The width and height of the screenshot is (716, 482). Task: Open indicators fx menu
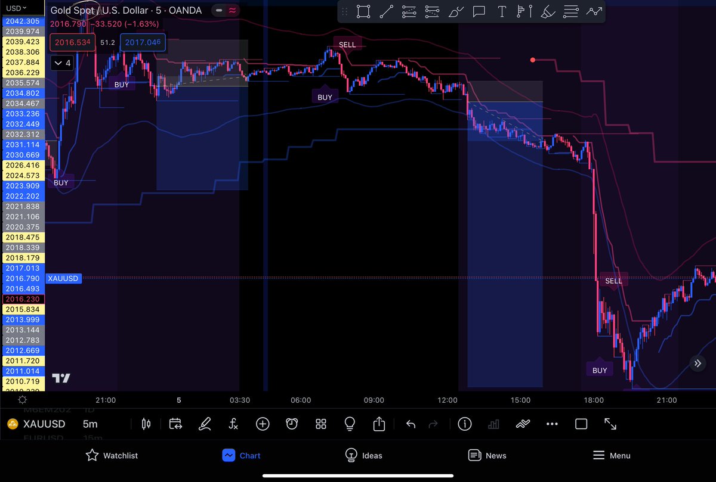[x=233, y=424]
